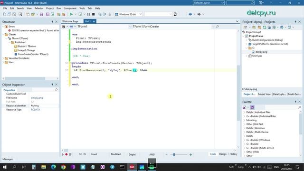Click first folder icon in Projects toolbar
This screenshot has height=171, width=304.
pyautogui.click(x=254, y=28)
